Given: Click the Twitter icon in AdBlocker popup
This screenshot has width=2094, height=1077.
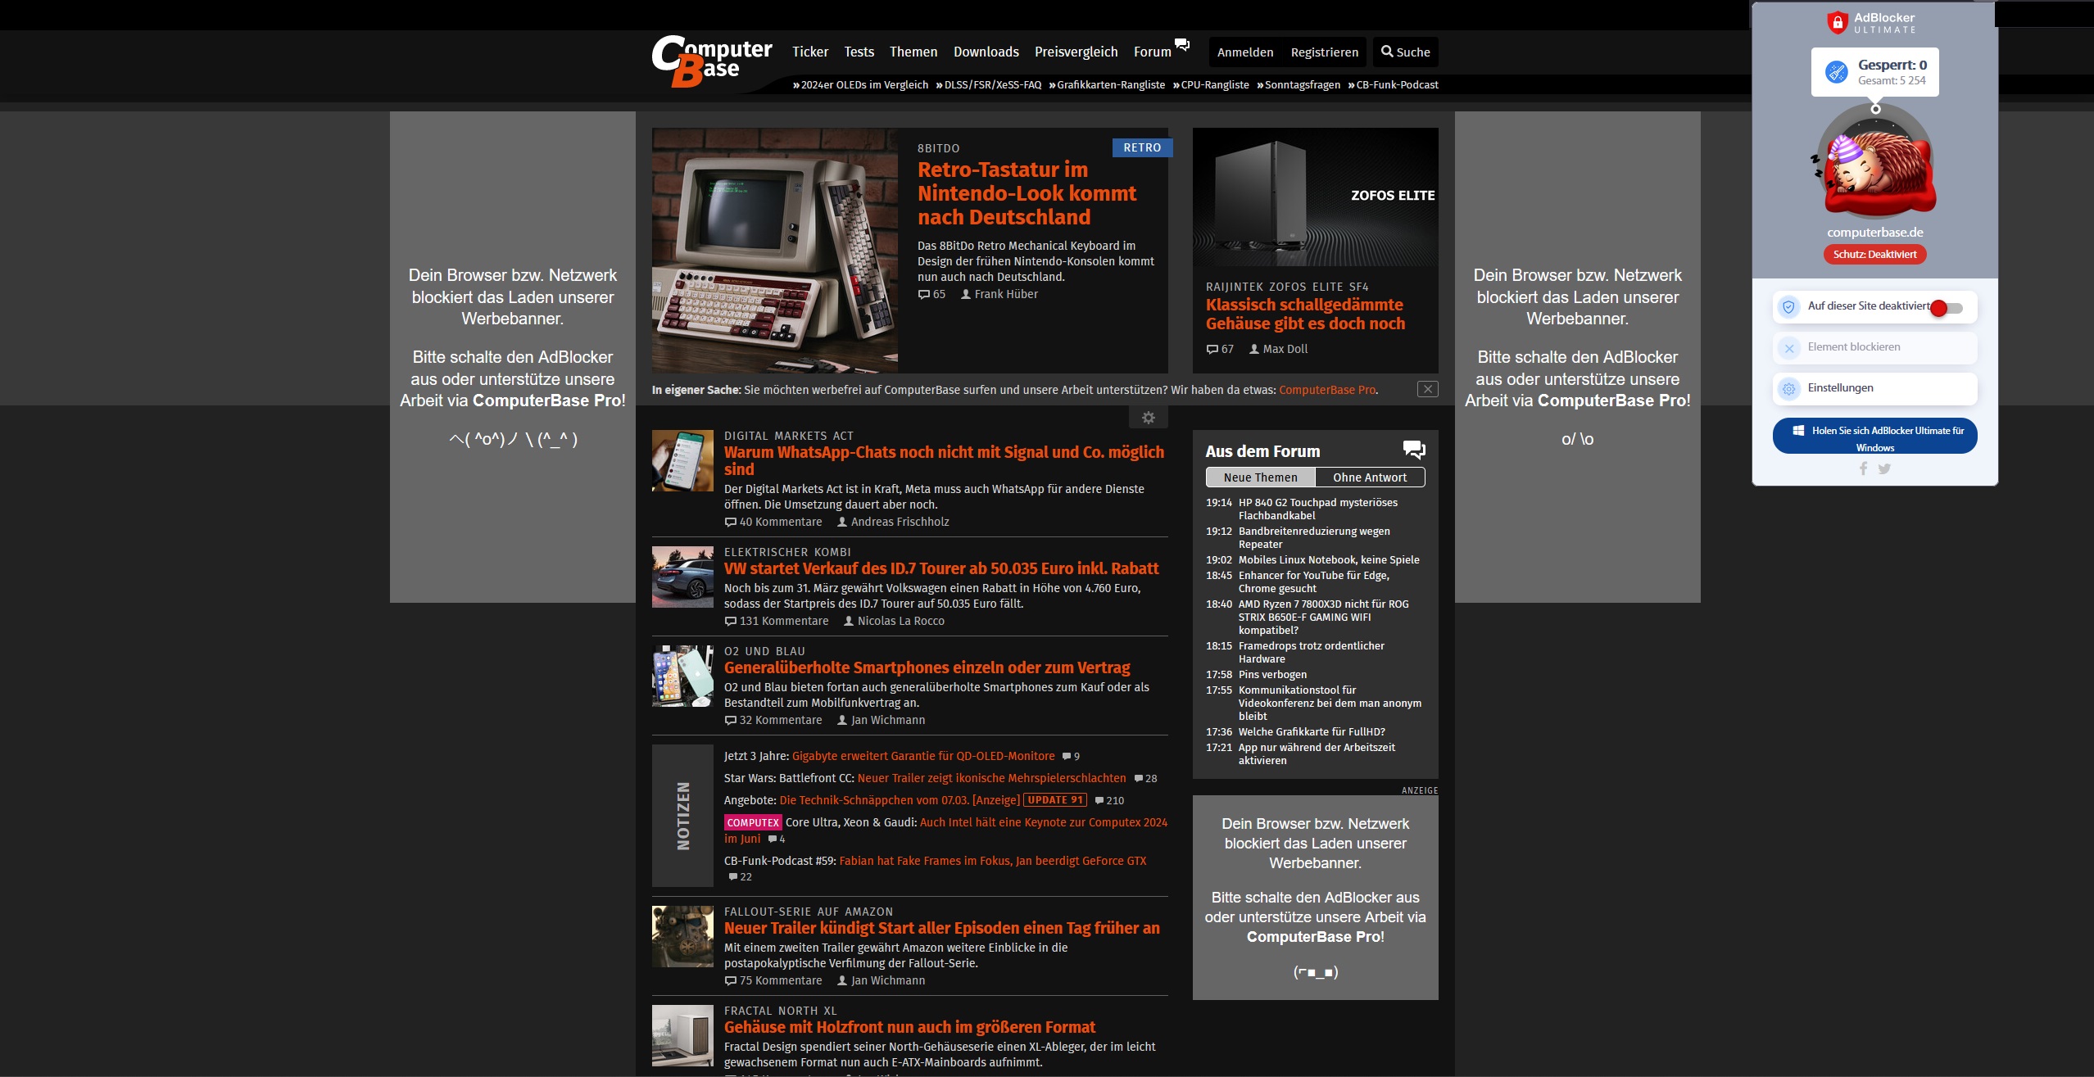Looking at the screenshot, I should [1884, 468].
